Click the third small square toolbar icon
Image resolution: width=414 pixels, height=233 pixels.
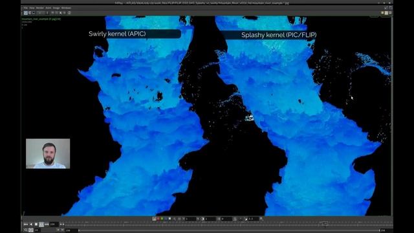pos(34,13)
